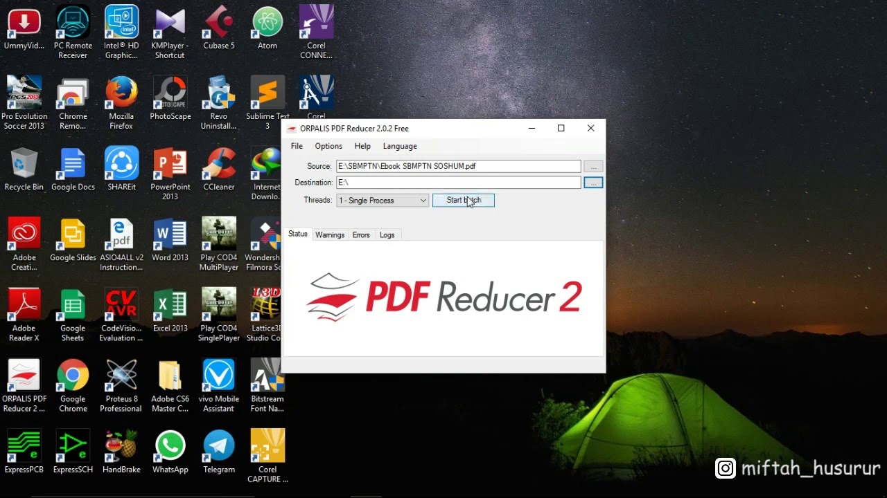Open Excel 2013 desktop icon
Image resolution: width=887 pixels, height=498 pixels.
click(170, 311)
